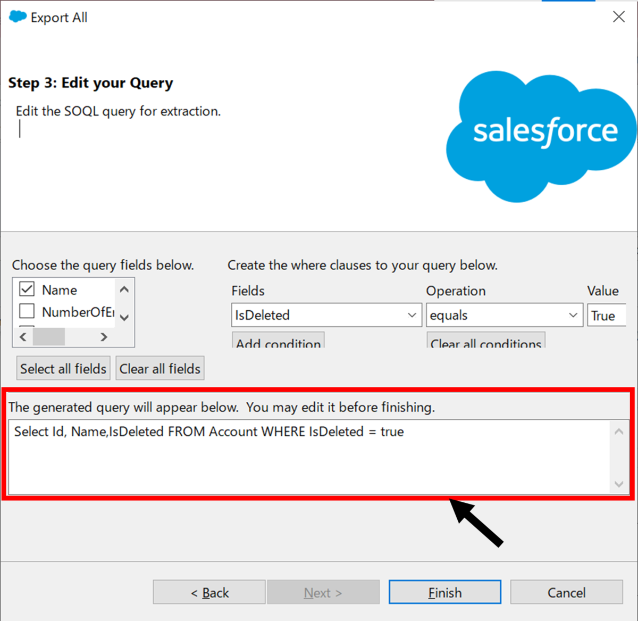The height and width of the screenshot is (621, 638).
Task: Click the Select all fields button
Action: pos(63,368)
